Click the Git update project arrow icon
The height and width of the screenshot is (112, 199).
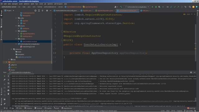coord(171,7)
